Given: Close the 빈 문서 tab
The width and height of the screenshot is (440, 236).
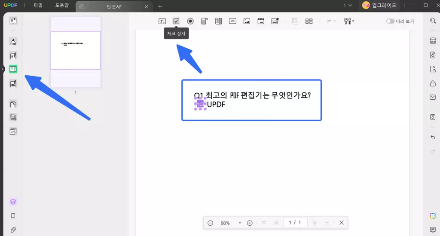Looking at the screenshot, I should 146,6.
